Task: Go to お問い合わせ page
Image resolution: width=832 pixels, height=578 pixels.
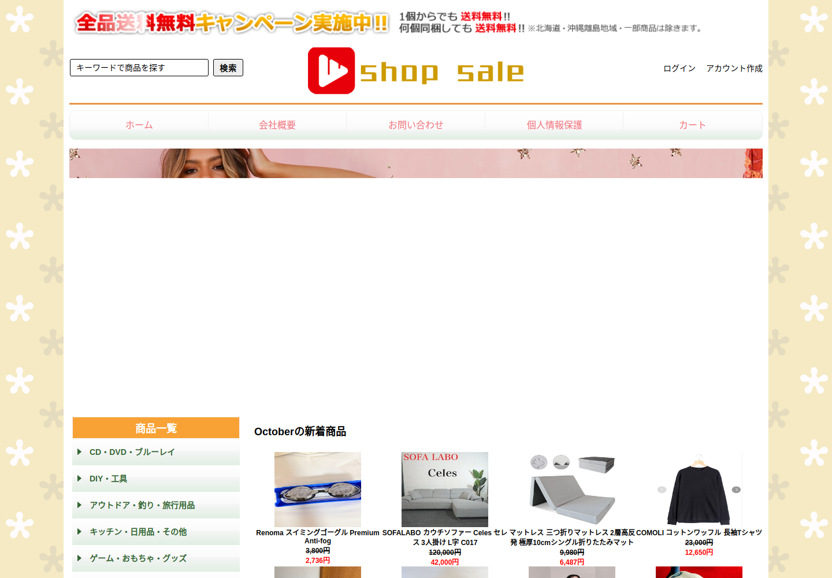Action: 416,125
